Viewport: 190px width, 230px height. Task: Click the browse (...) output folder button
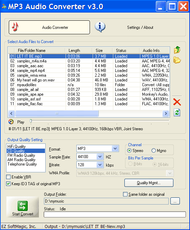[175, 201]
